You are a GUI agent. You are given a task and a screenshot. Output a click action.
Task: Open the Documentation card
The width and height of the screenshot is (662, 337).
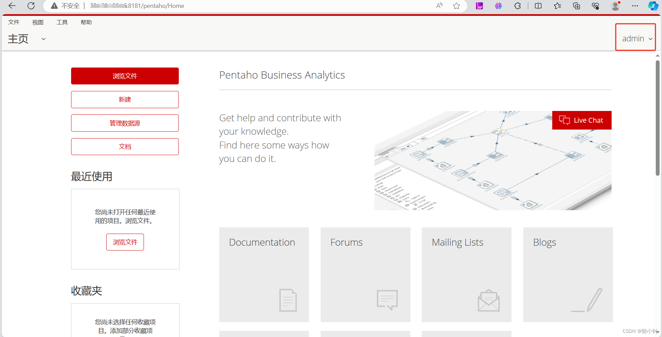[264, 275]
